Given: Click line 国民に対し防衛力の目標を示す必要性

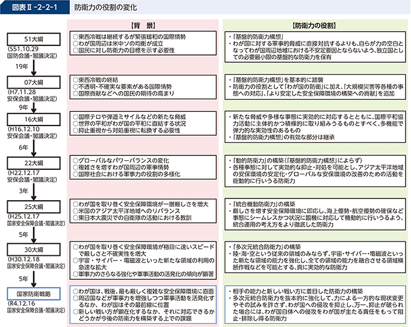Looking at the screenshot, I should click(x=124, y=50).
